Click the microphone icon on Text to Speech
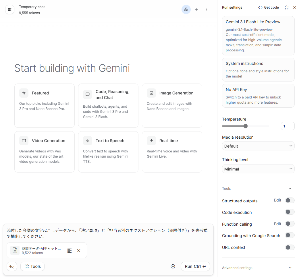 [88, 141]
